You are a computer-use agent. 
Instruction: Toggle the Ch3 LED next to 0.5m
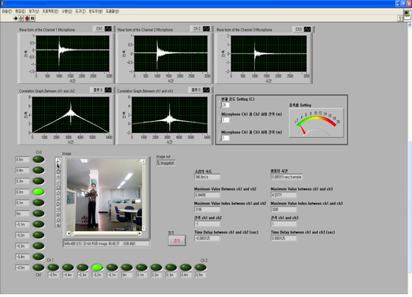click(39, 159)
